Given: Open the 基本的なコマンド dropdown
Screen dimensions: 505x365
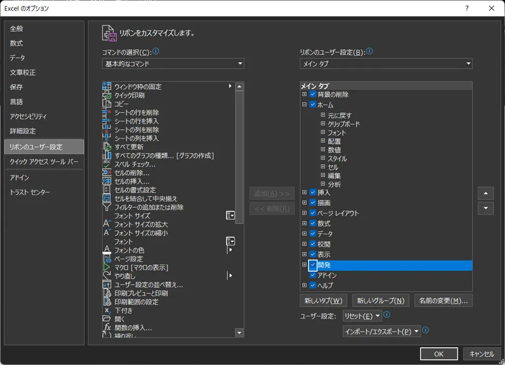Looking at the screenshot, I should coord(173,64).
